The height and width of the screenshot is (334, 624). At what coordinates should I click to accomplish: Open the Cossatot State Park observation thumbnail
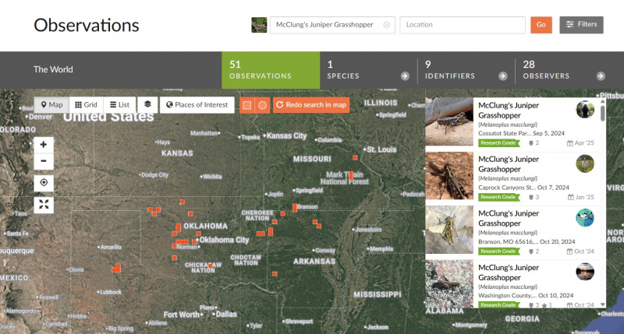(x=449, y=121)
